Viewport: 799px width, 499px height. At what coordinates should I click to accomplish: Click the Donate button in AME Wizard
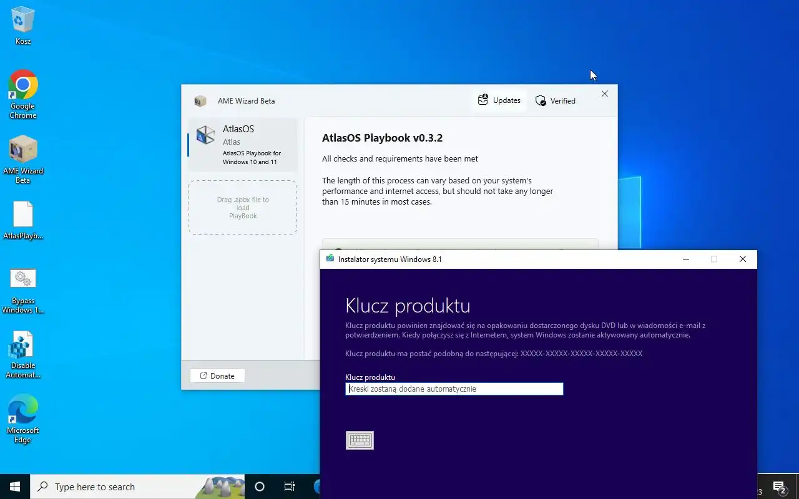click(217, 375)
